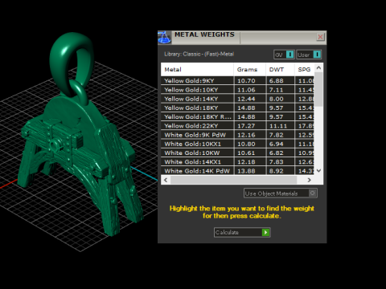This screenshot has height=289, width=386.
Task: Sort by the Grams column header
Action: (x=249, y=70)
